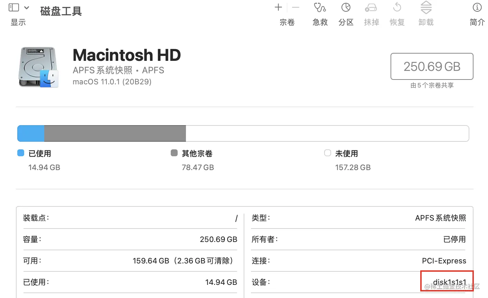Click the PCI-Express connection value
Viewport: 488px width, 298px height.
coord(444,261)
